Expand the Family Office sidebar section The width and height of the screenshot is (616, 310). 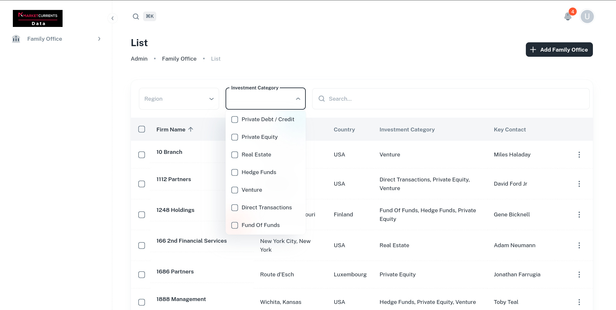pyautogui.click(x=99, y=38)
